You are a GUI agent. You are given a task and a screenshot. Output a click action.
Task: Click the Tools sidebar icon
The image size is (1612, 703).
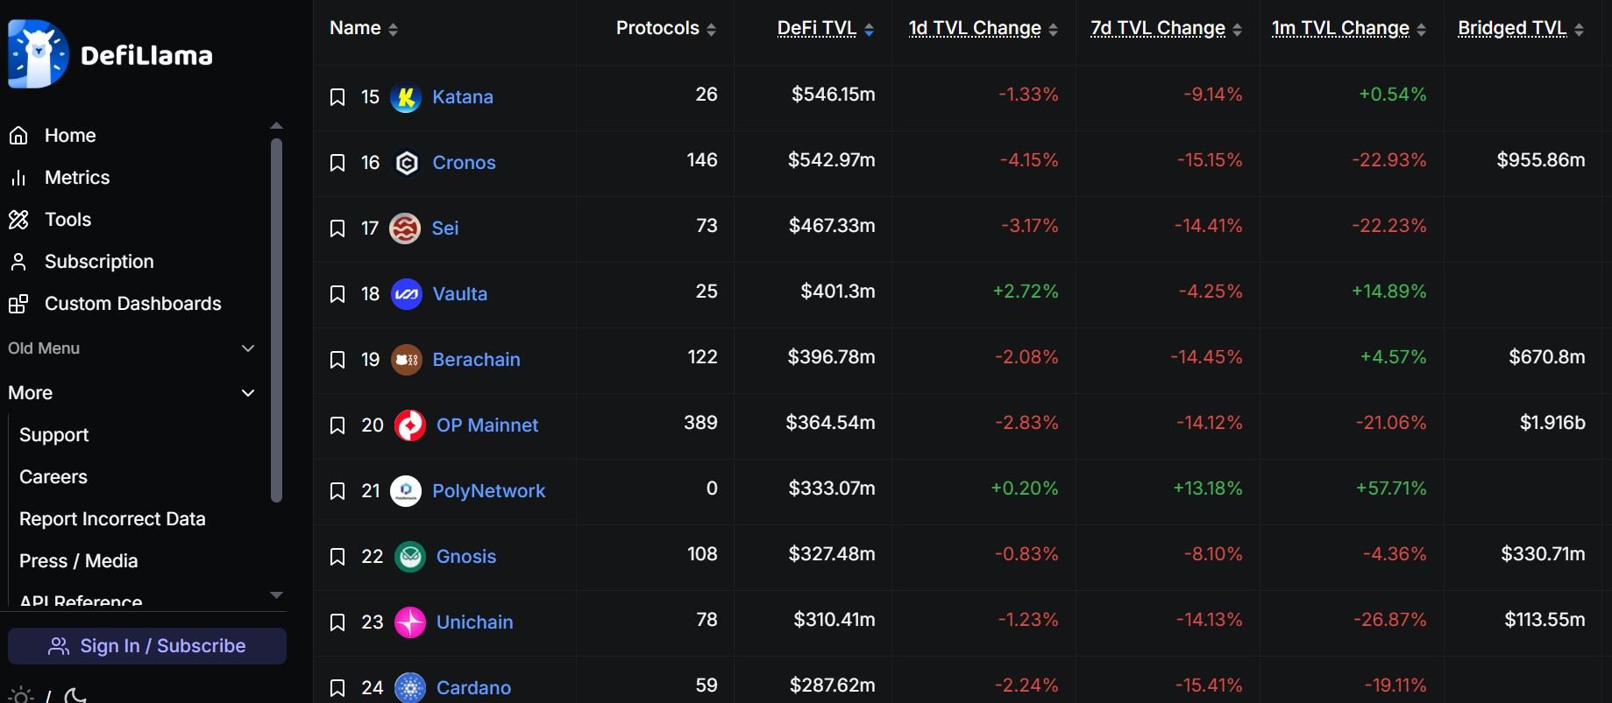tap(18, 220)
